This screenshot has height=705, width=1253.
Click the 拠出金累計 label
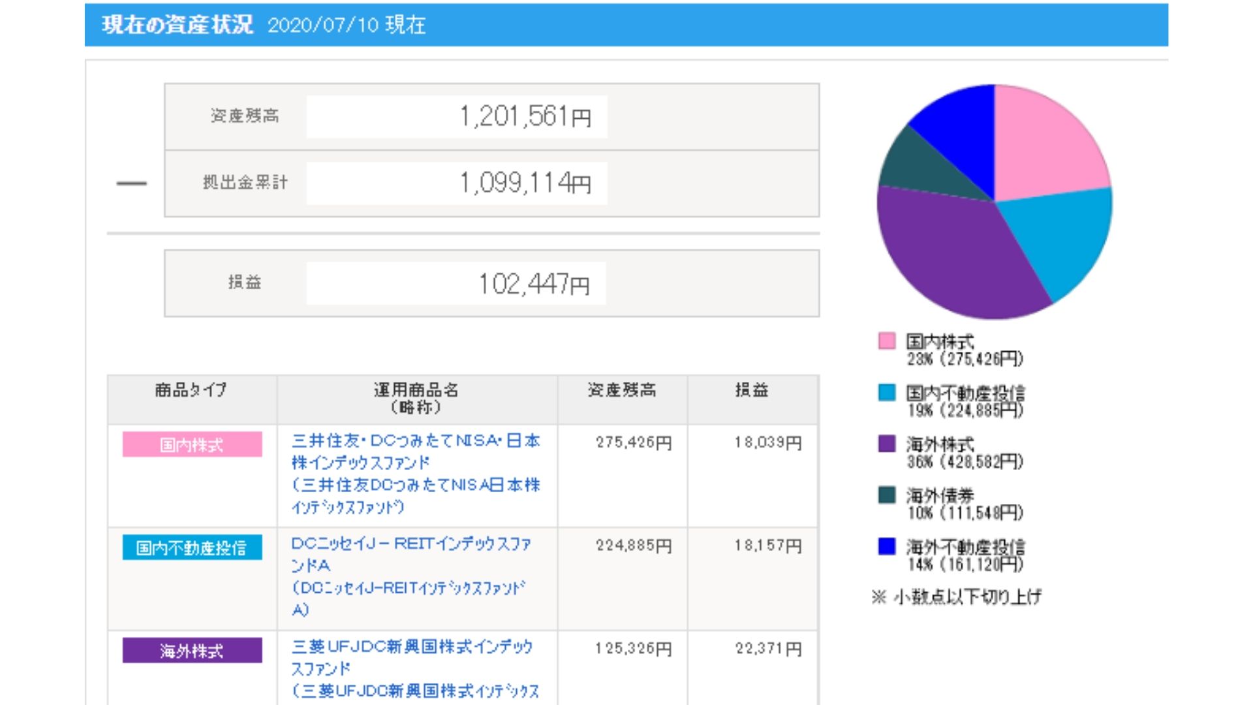pyautogui.click(x=245, y=183)
